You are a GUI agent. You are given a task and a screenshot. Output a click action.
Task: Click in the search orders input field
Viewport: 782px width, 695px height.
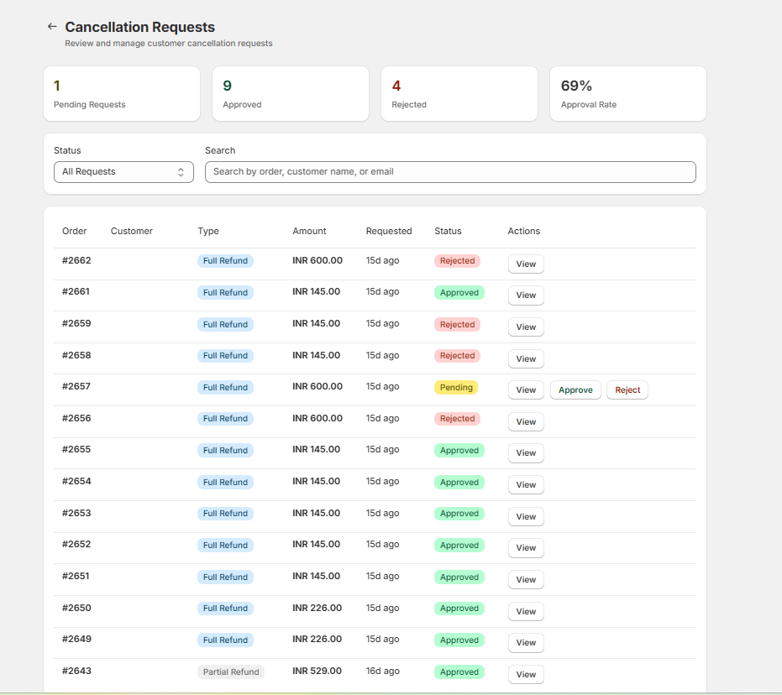pos(450,171)
